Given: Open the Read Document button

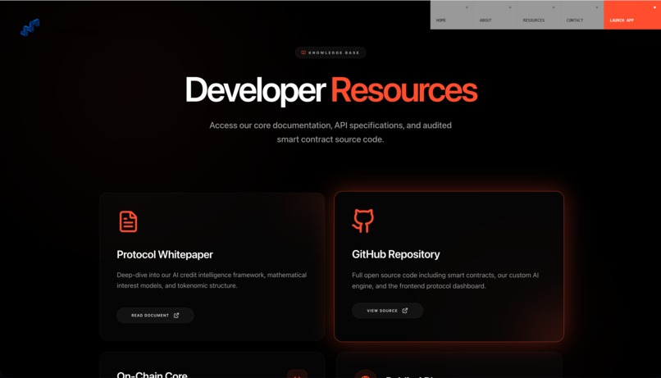Looking at the screenshot, I should tap(155, 315).
